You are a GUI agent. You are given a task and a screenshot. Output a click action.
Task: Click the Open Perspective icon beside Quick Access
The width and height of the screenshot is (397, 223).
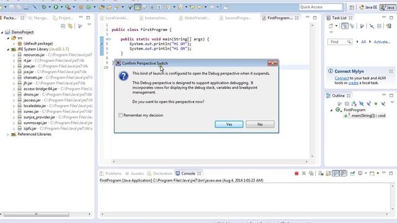[352, 7]
